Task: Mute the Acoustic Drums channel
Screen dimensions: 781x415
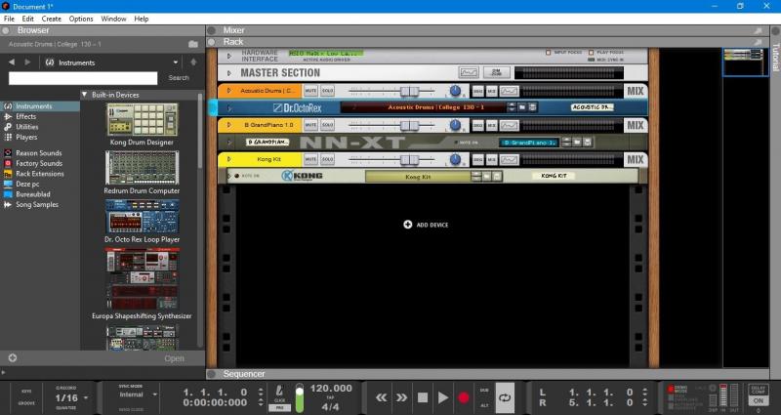Action: pos(310,91)
